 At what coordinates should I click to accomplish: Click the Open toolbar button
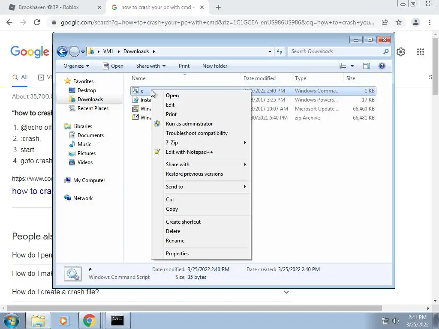pyautogui.click(x=113, y=66)
